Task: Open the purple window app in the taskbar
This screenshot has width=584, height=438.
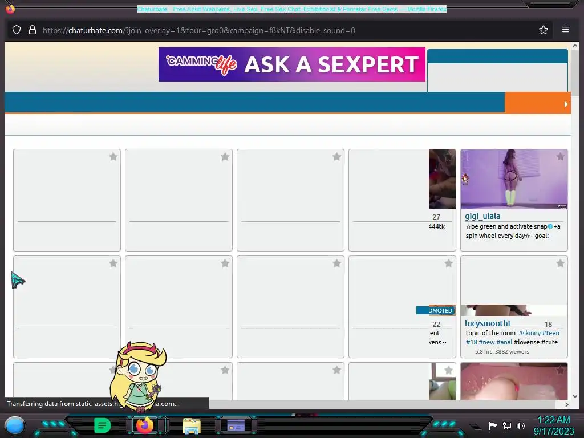Action: coord(236,425)
